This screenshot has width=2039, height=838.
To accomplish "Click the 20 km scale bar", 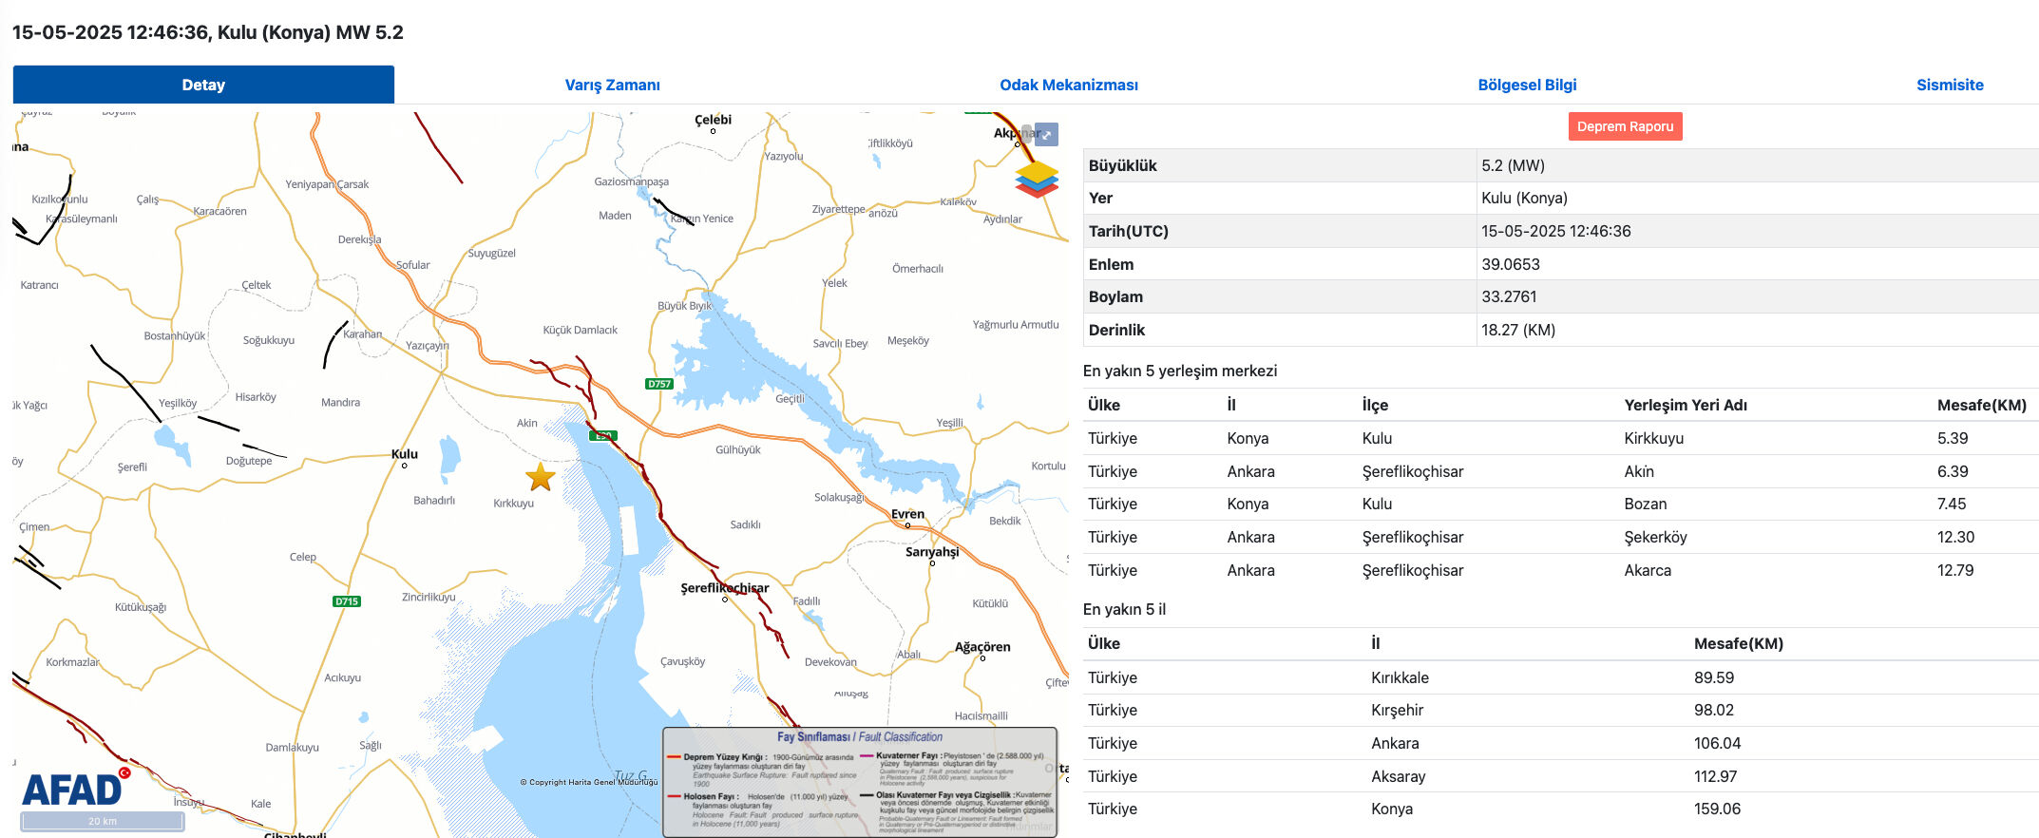I will click(x=103, y=821).
